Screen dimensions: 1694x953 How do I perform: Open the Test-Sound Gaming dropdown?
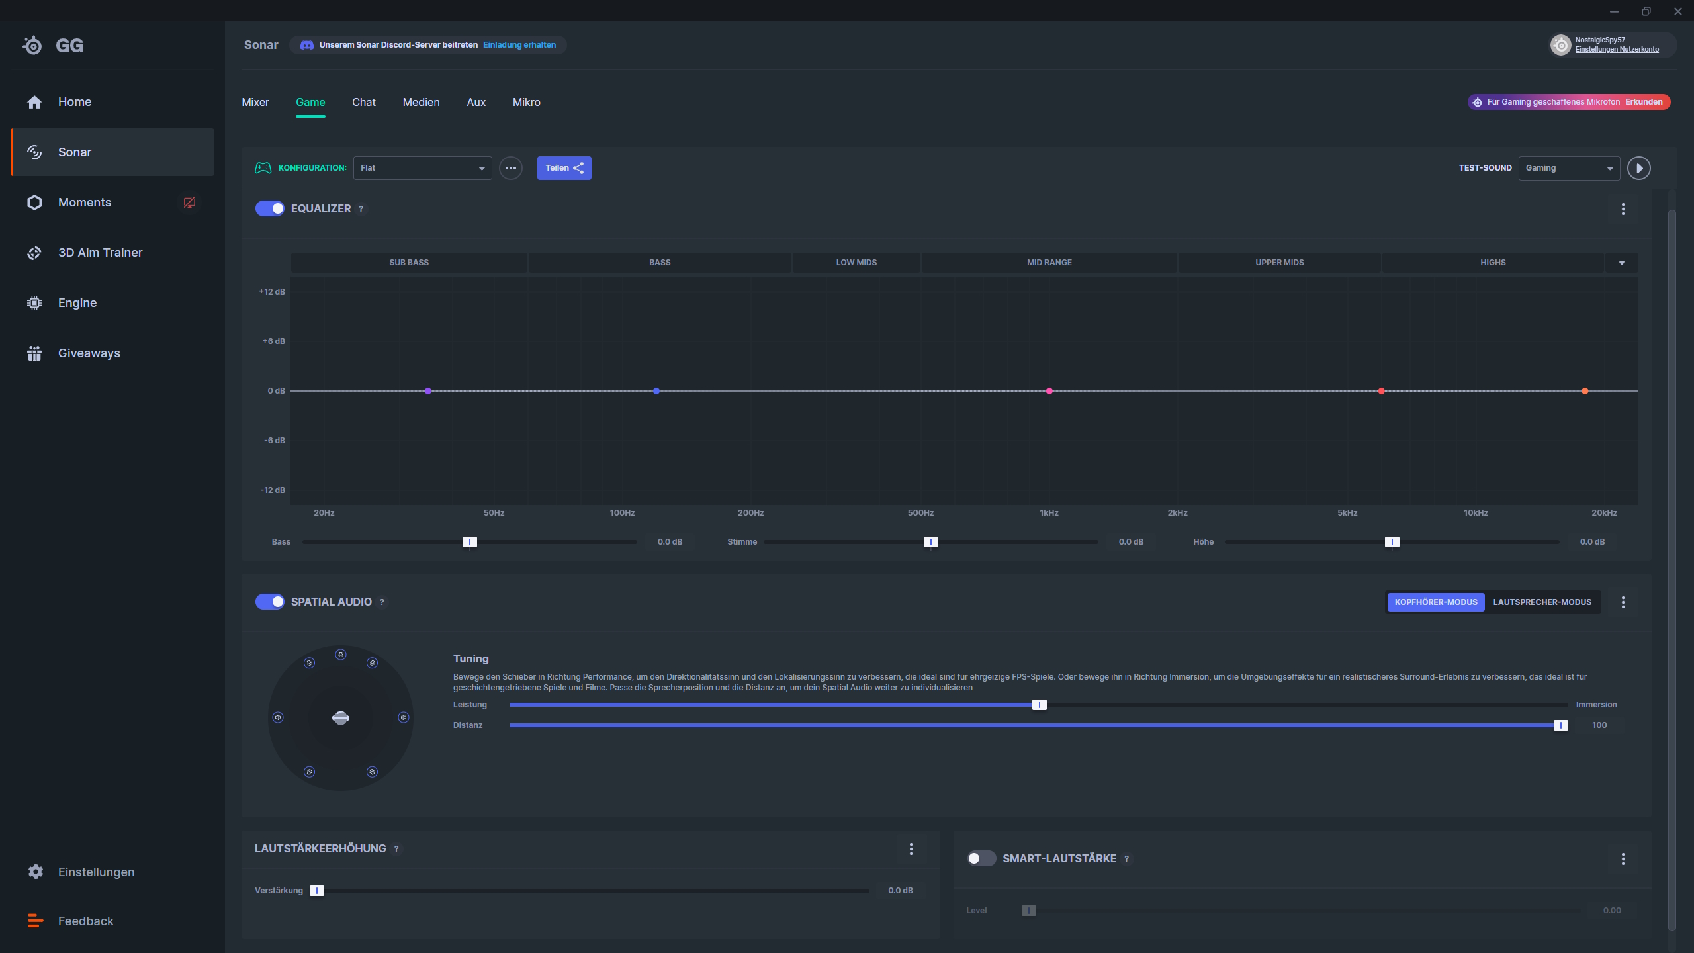tap(1568, 168)
